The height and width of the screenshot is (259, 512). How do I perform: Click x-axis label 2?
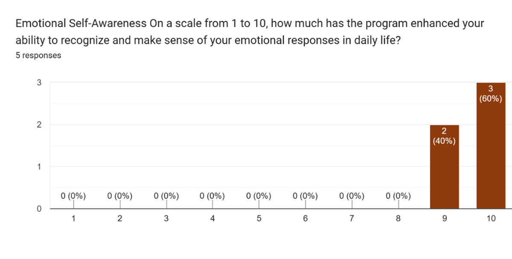(120, 219)
